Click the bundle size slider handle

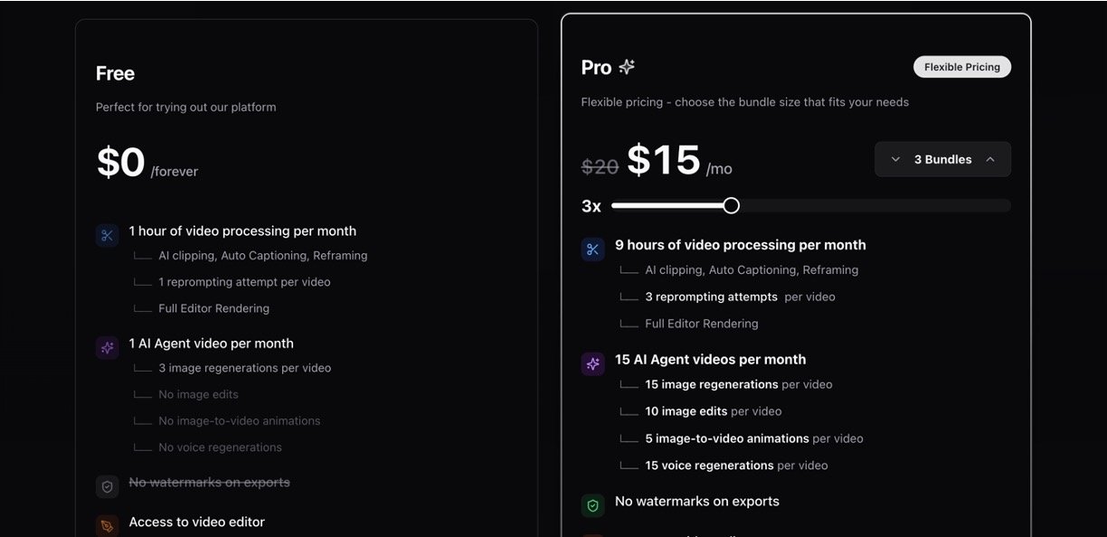(731, 206)
